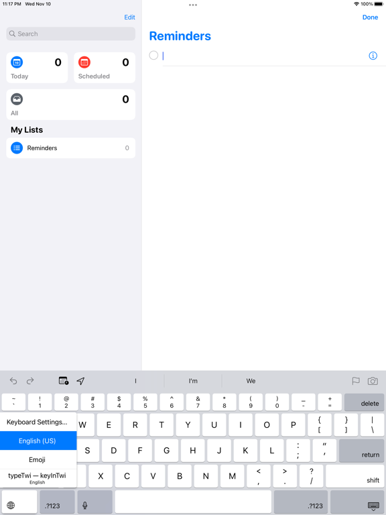This screenshot has height=515, width=386.
Task: Choose the "We" word suggestion
Action: [251, 381]
